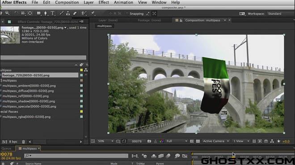
Task: Open the Layer menu
Action: coord(88,2)
